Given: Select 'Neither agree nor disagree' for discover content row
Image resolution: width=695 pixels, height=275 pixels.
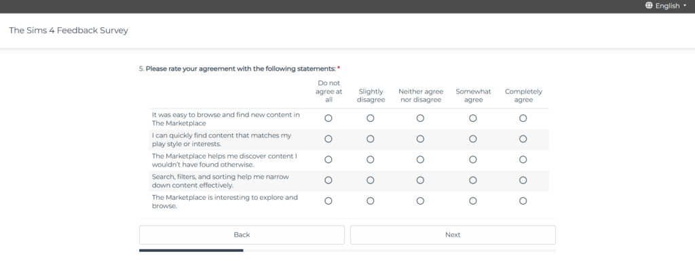Looking at the screenshot, I should 420,160.
